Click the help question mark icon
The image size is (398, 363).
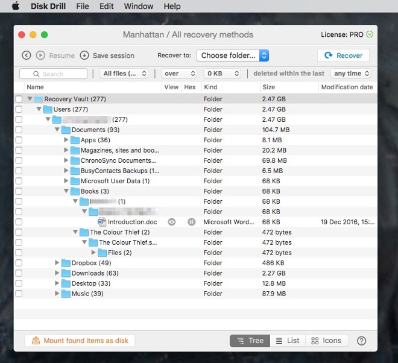point(361,341)
